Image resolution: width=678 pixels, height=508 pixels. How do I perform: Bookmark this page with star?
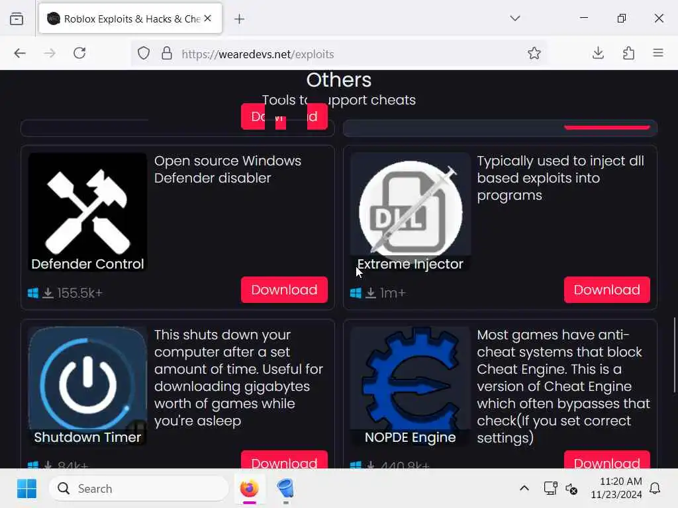pos(534,53)
